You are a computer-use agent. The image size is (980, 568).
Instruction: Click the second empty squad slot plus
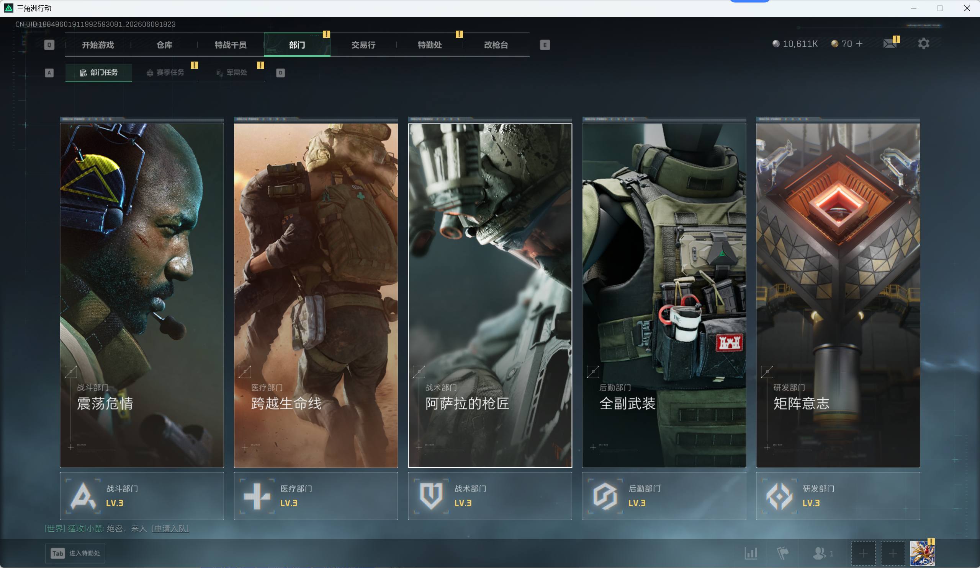pyautogui.click(x=893, y=553)
